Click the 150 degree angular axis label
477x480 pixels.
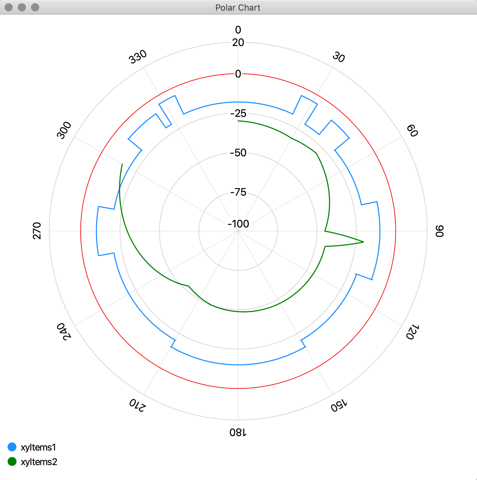pos(339,405)
